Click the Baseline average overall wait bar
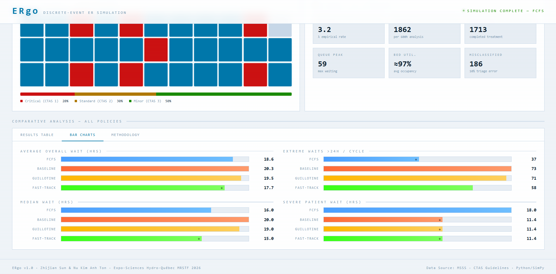Screen dimensions: 556x274 (x=155, y=169)
